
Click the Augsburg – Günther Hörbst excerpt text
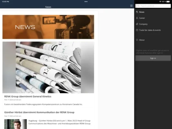tap(60, 122)
